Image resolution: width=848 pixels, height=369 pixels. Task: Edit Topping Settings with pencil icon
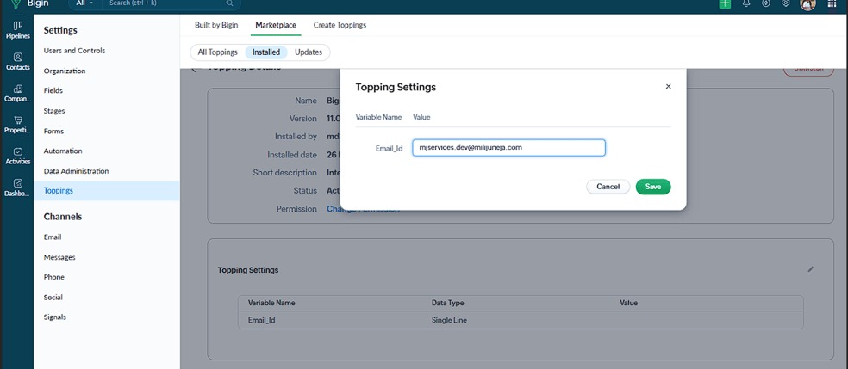[x=811, y=269]
